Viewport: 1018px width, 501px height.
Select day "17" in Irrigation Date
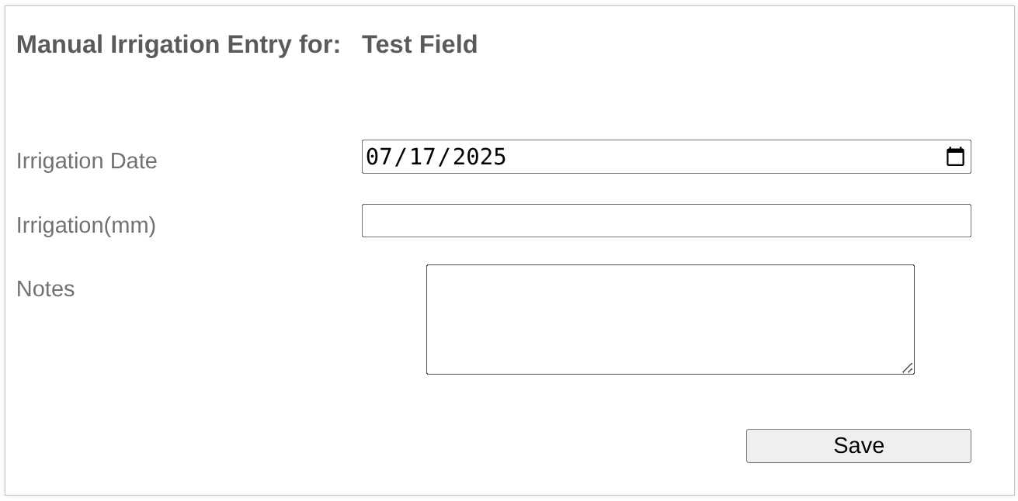coord(422,157)
